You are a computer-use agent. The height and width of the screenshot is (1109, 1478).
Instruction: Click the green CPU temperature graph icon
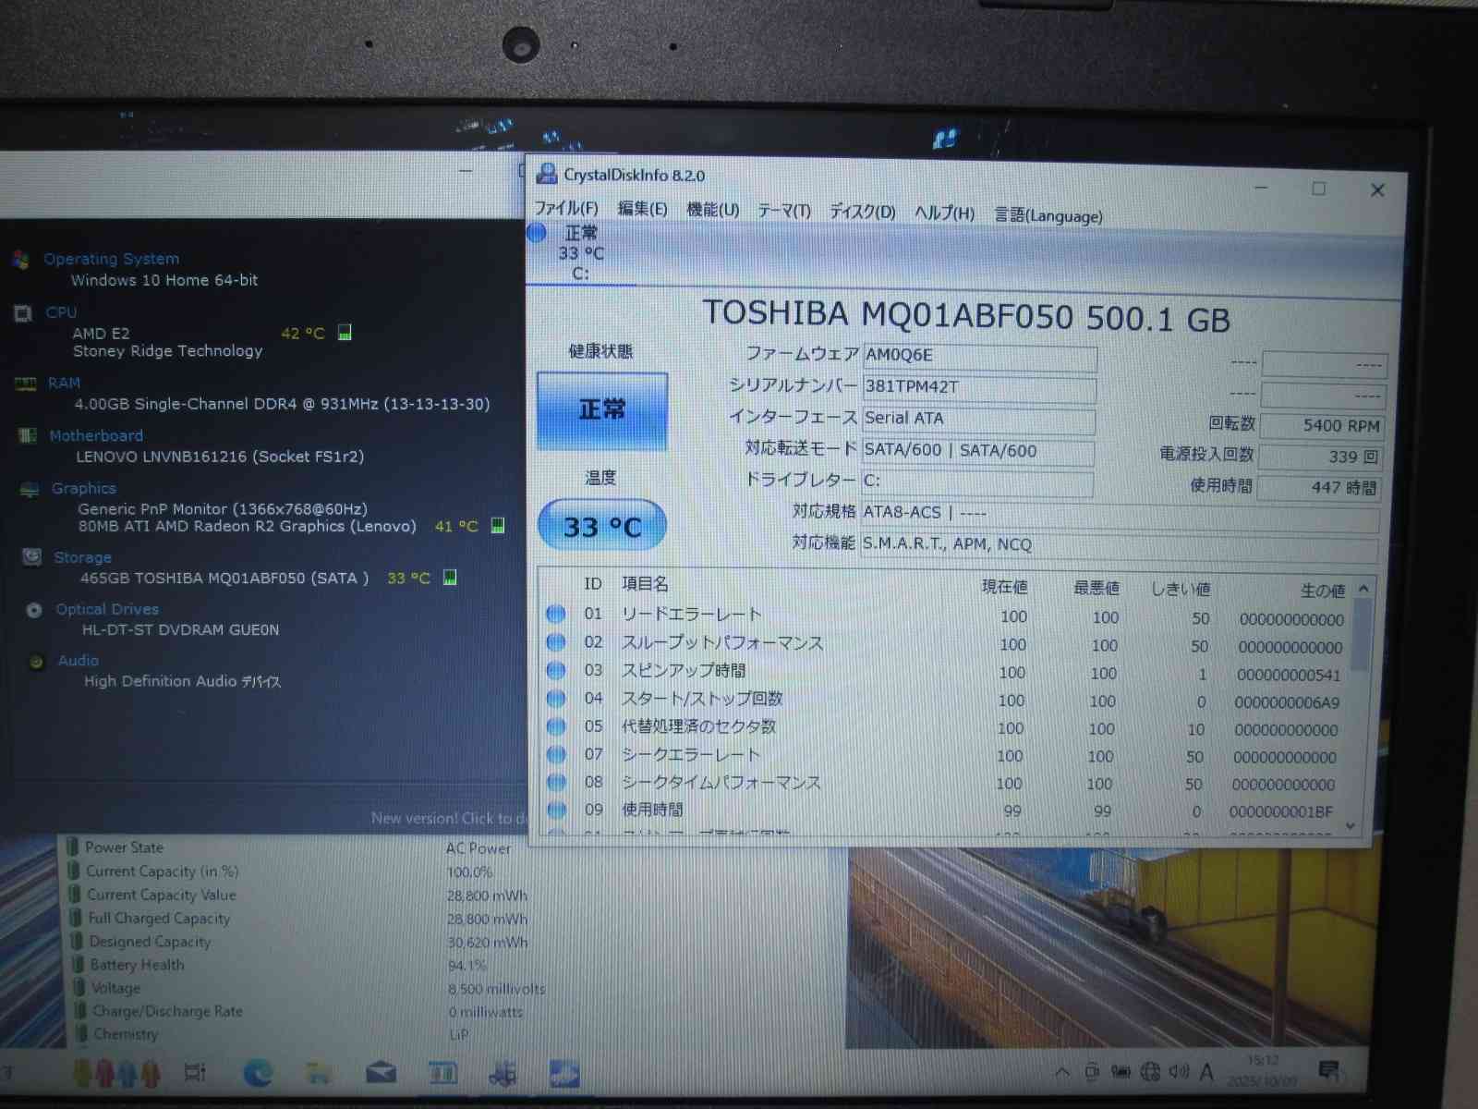(345, 333)
